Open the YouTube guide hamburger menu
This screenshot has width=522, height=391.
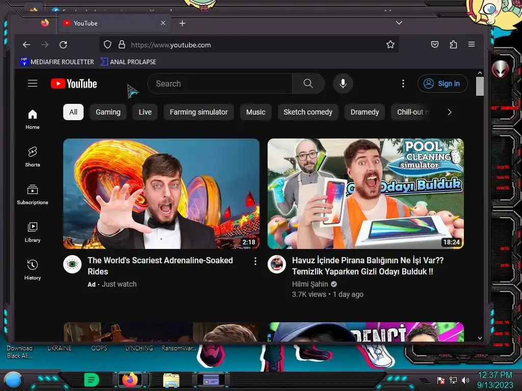(x=32, y=83)
